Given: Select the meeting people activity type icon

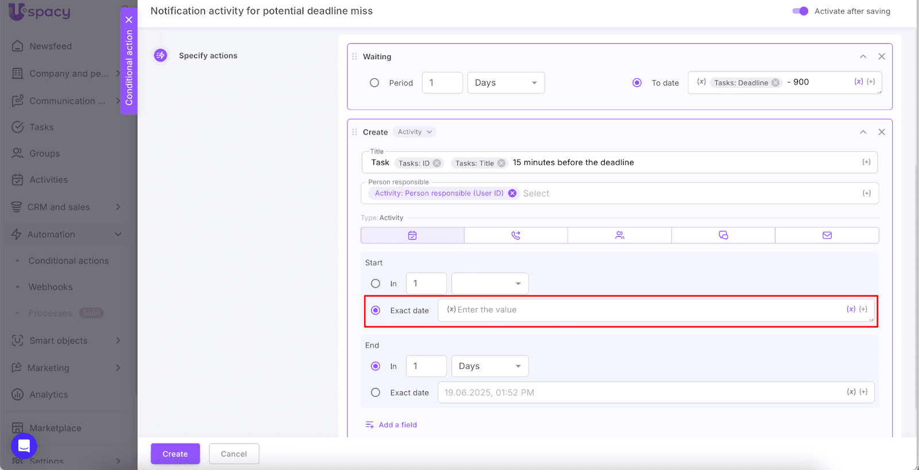Looking at the screenshot, I should click(x=619, y=236).
